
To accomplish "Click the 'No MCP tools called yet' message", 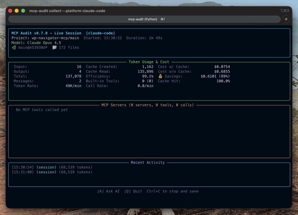I will click(42, 110).
